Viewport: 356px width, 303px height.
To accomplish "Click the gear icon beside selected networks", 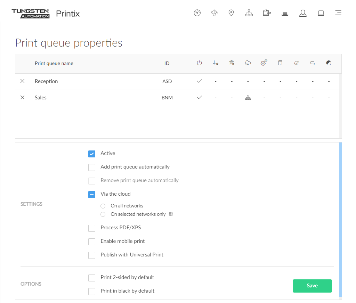I will 171,214.
